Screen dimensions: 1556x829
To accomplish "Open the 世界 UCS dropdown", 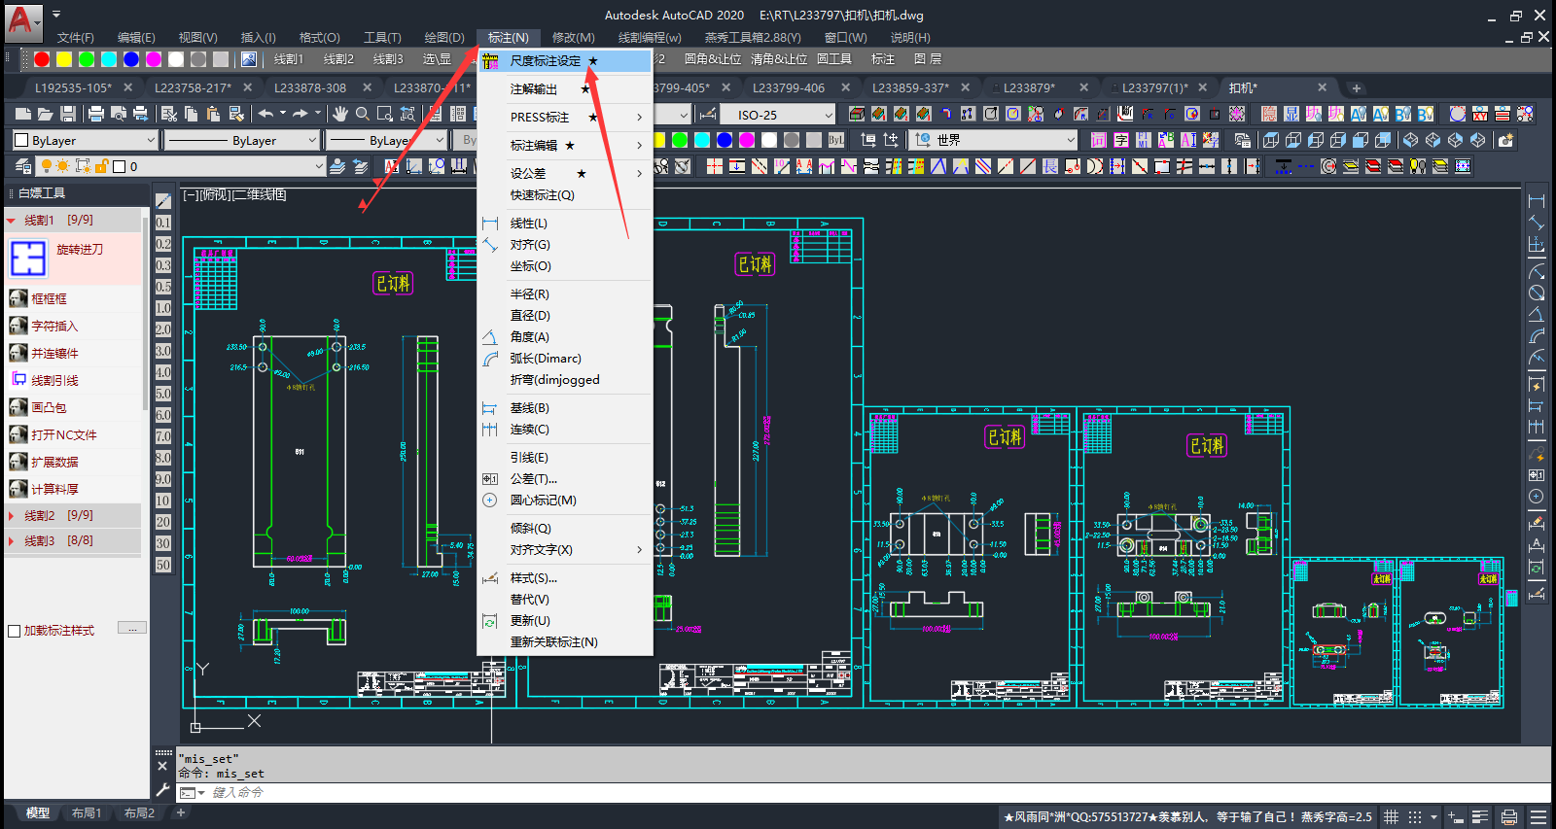I will pos(1071,140).
